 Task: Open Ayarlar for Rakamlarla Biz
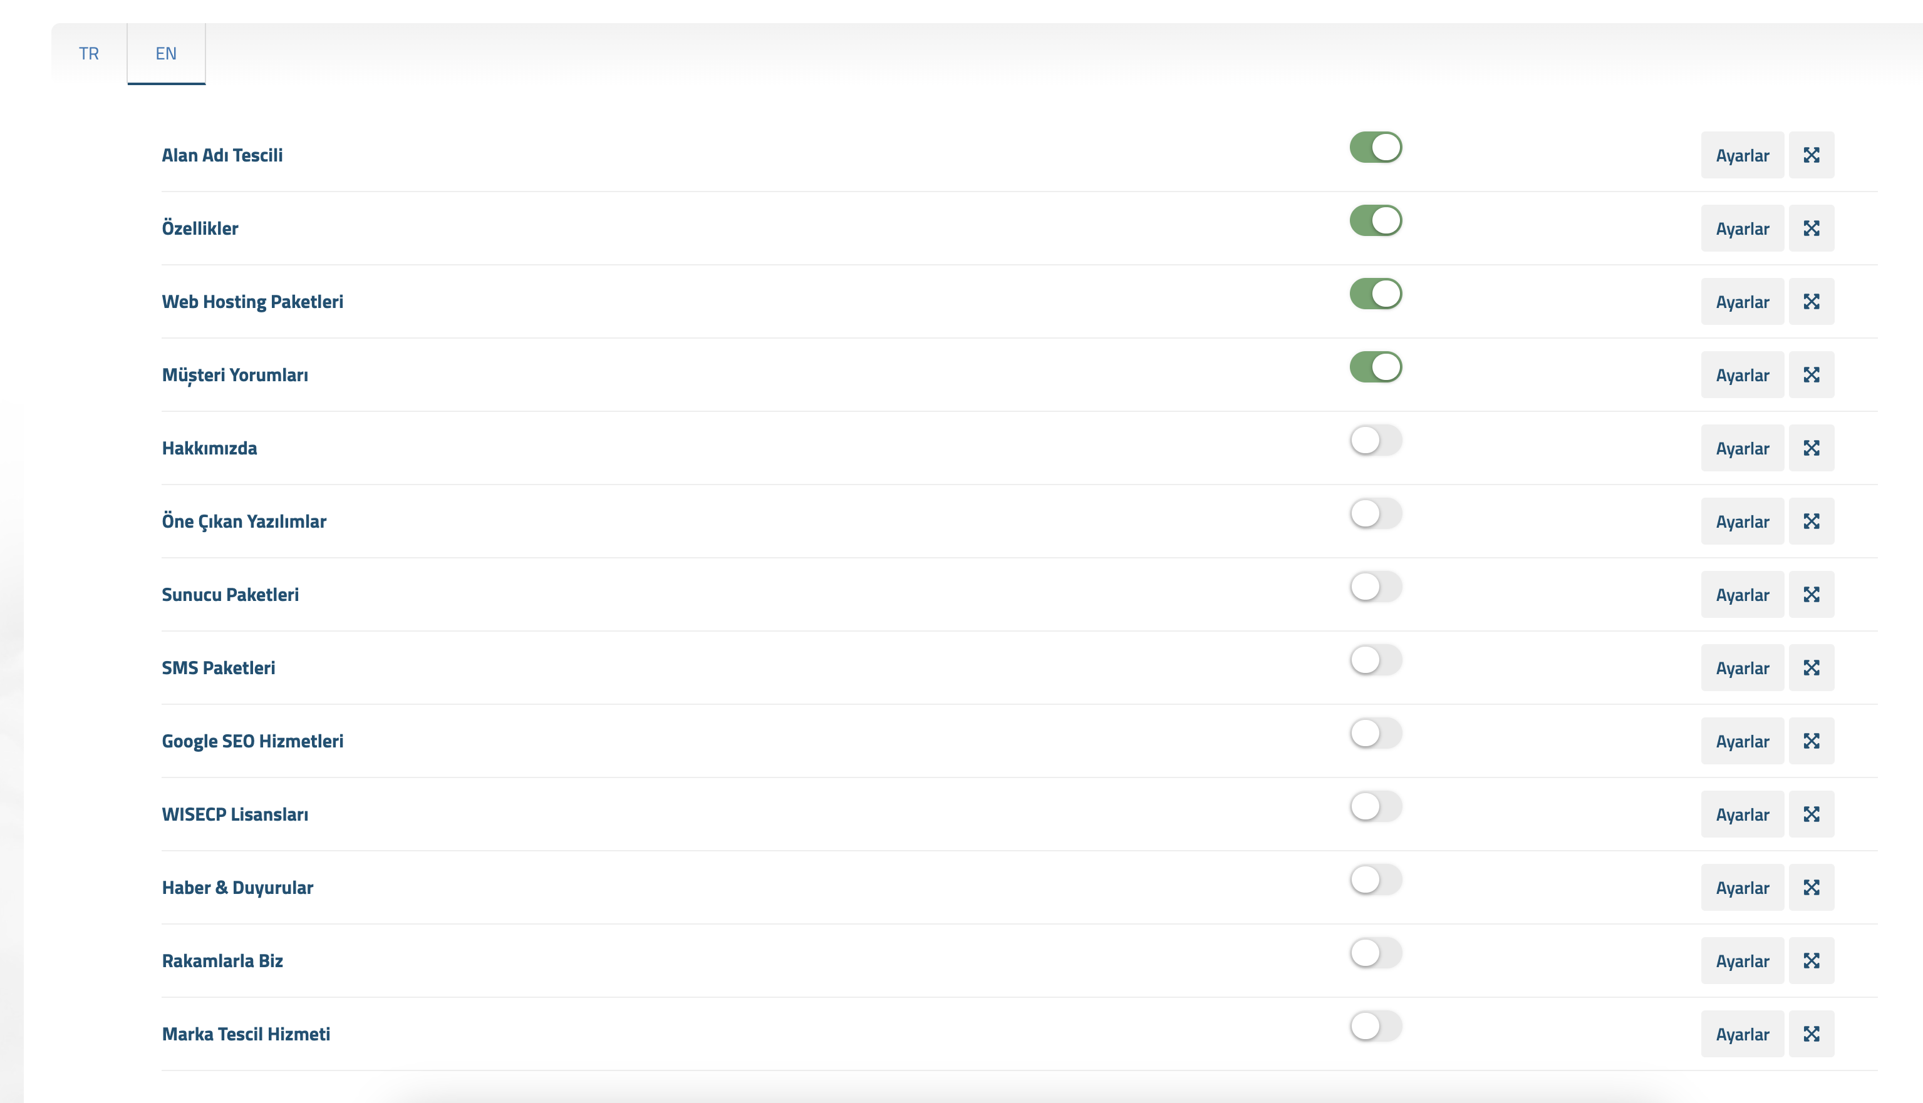click(1742, 960)
